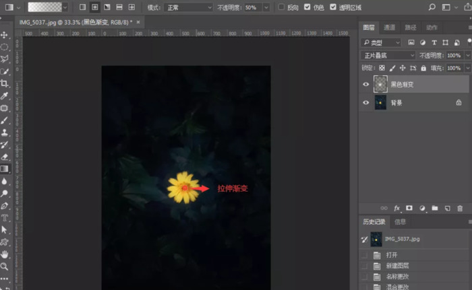Select the Type tool
The height and width of the screenshot is (290, 472).
pos(4,218)
